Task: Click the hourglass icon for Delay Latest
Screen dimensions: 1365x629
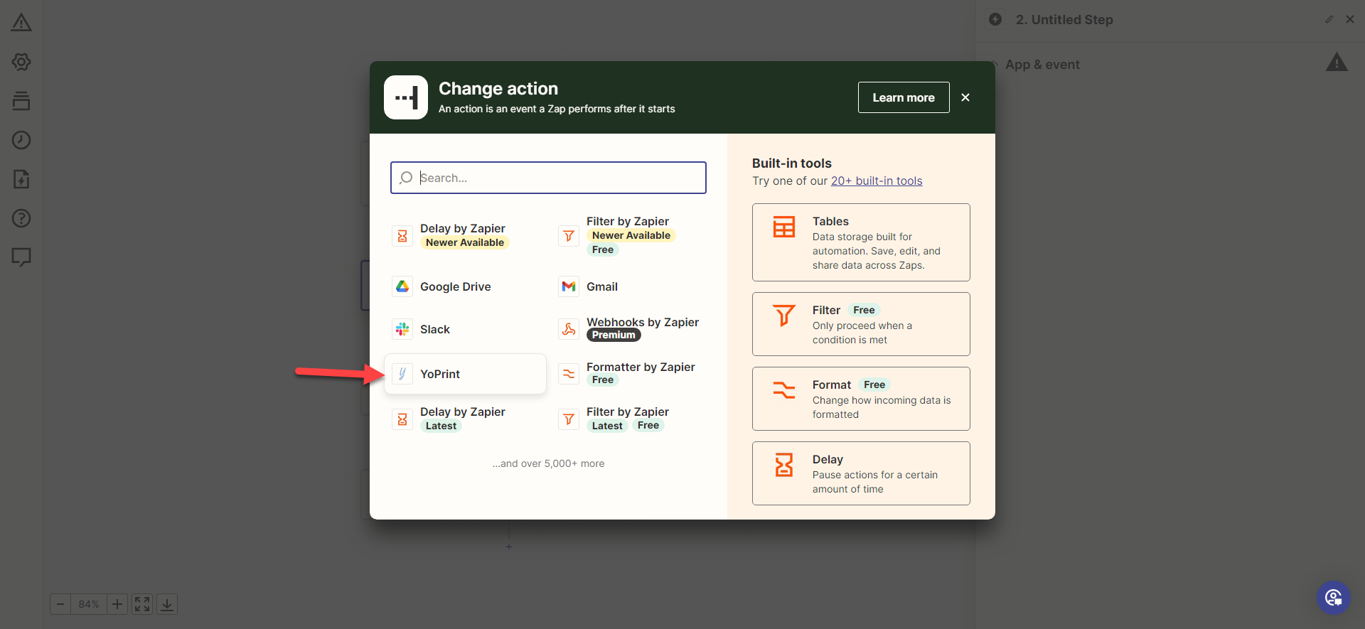Action: tap(402, 419)
